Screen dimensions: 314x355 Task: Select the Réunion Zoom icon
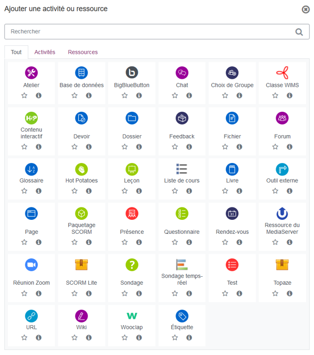pyautogui.click(x=31, y=265)
